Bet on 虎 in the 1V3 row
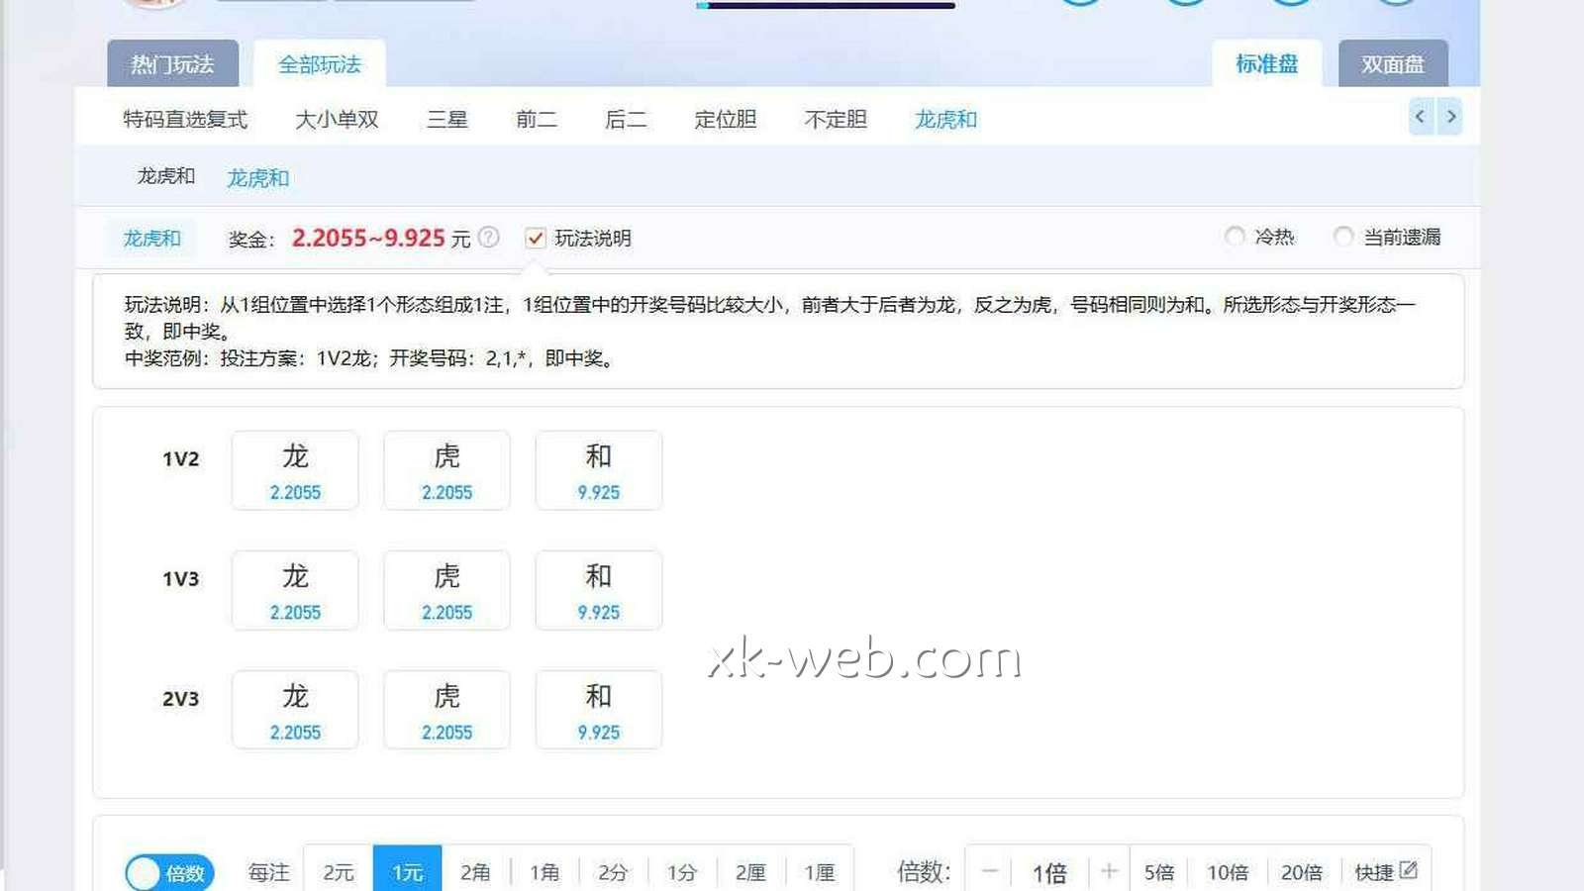 pyautogui.click(x=447, y=590)
